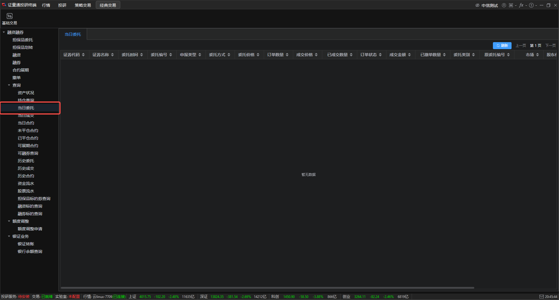Click the fx formula icon
Screen dimensions: 559x300
tap(521, 5)
